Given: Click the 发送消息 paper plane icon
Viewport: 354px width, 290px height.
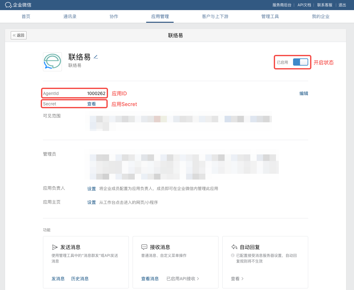Looking at the screenshot, I should coord(55,247).
